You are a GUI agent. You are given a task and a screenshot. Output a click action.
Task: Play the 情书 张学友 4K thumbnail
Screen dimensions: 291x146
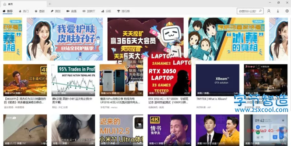tap(169, 130)
